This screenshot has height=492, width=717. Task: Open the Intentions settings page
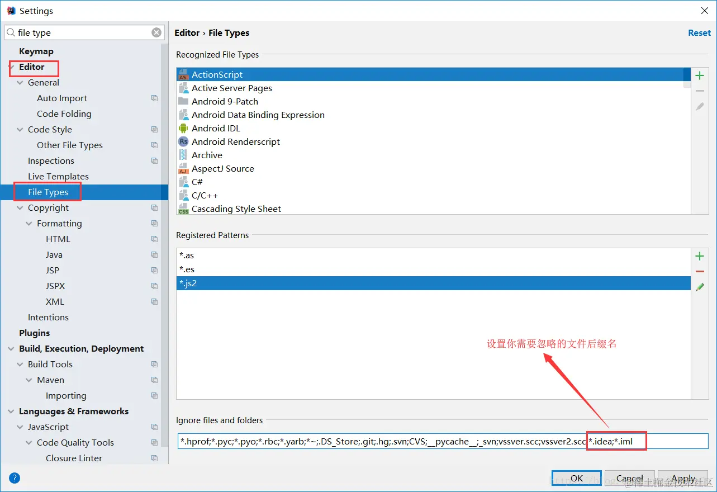pyautogui.click(x=48, y=318)
